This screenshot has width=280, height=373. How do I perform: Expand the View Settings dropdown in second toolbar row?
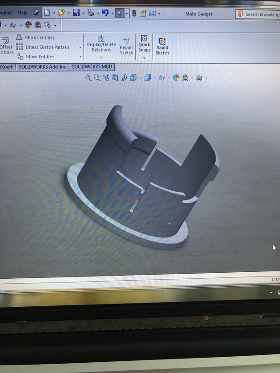click(x=55, y=26)
